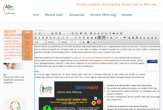163x110 pixels.
Task: Toggle italic formatting
Action: [x=39, y=38]
